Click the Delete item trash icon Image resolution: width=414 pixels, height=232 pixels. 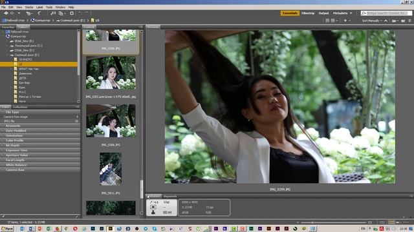(410, 21)
